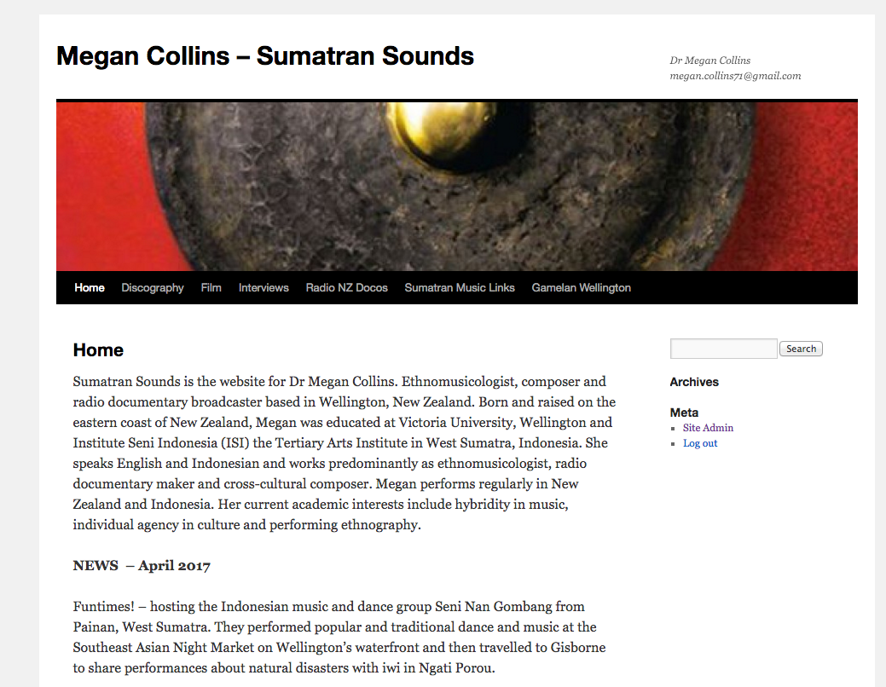The width and height of the screenshot is (886, 687).
Task: Click the Funtimes paragraph about Seni Nan Gombang
Action: click(x=339, y=638)
